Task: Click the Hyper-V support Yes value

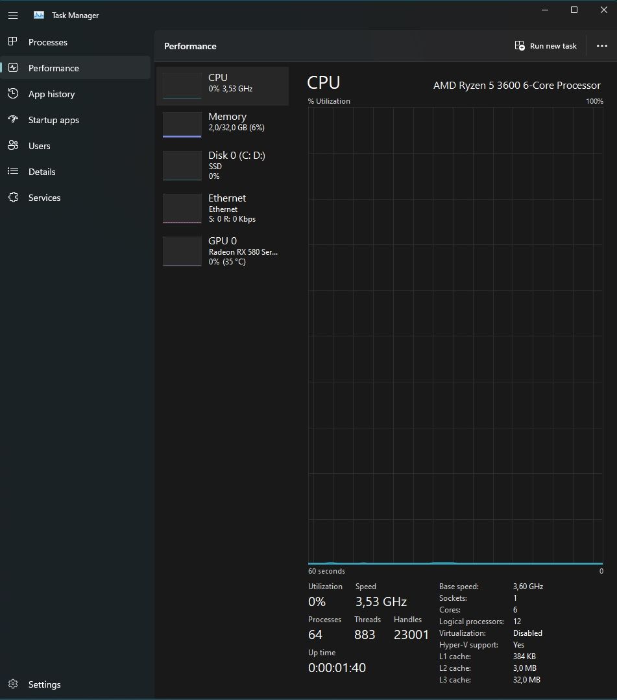Action: (x=519, y=645)
